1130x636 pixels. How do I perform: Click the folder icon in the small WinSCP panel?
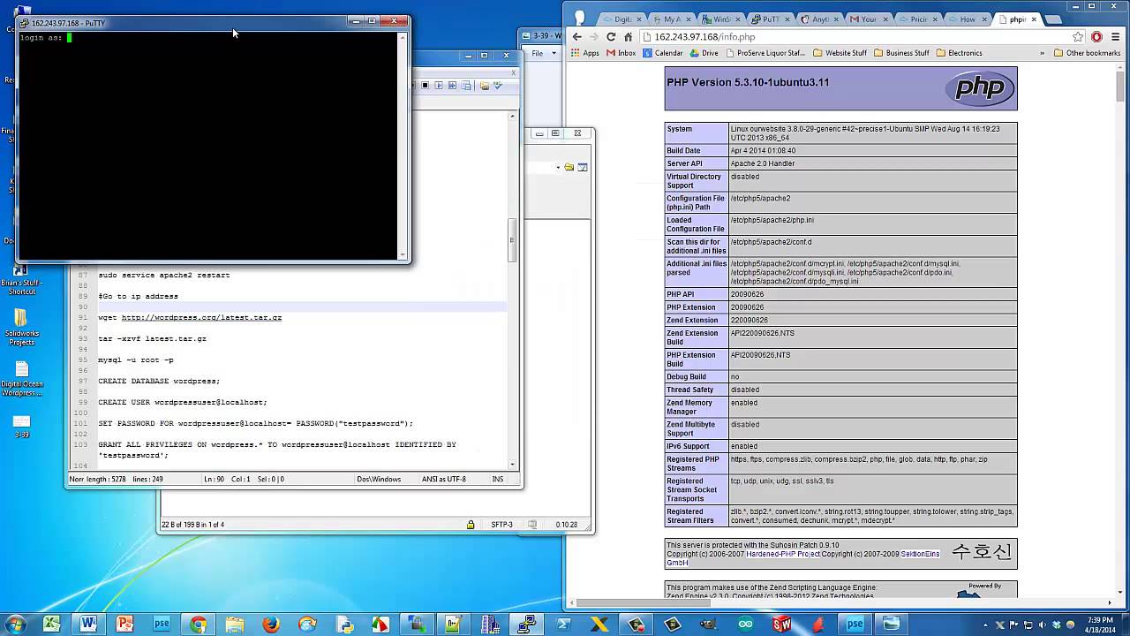coord(569,167)
